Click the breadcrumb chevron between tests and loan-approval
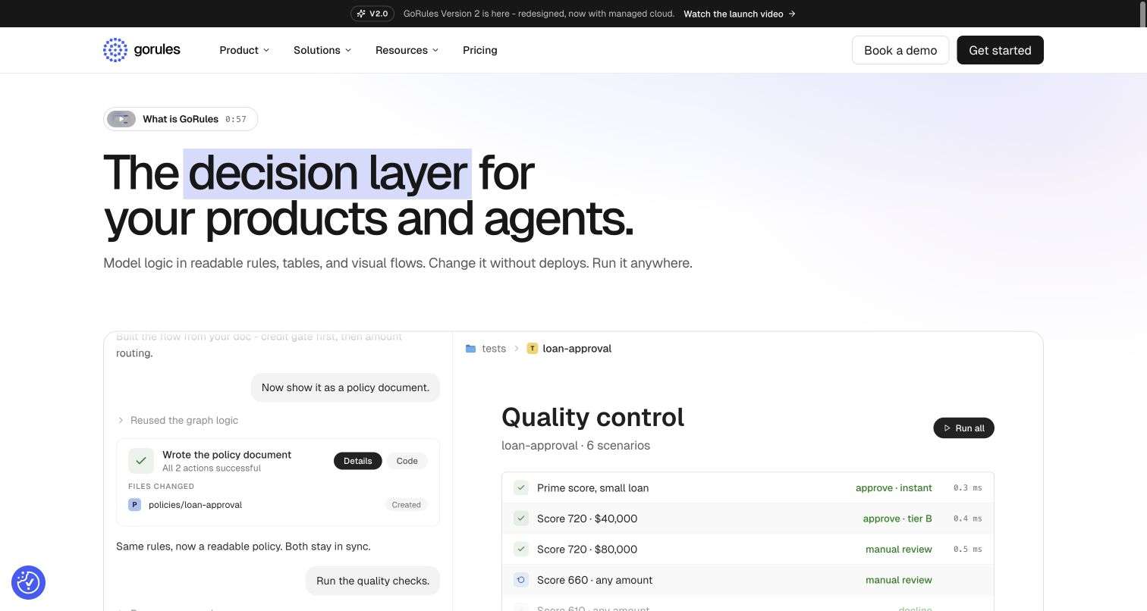 pyautogui.click(x=517, y=349)
